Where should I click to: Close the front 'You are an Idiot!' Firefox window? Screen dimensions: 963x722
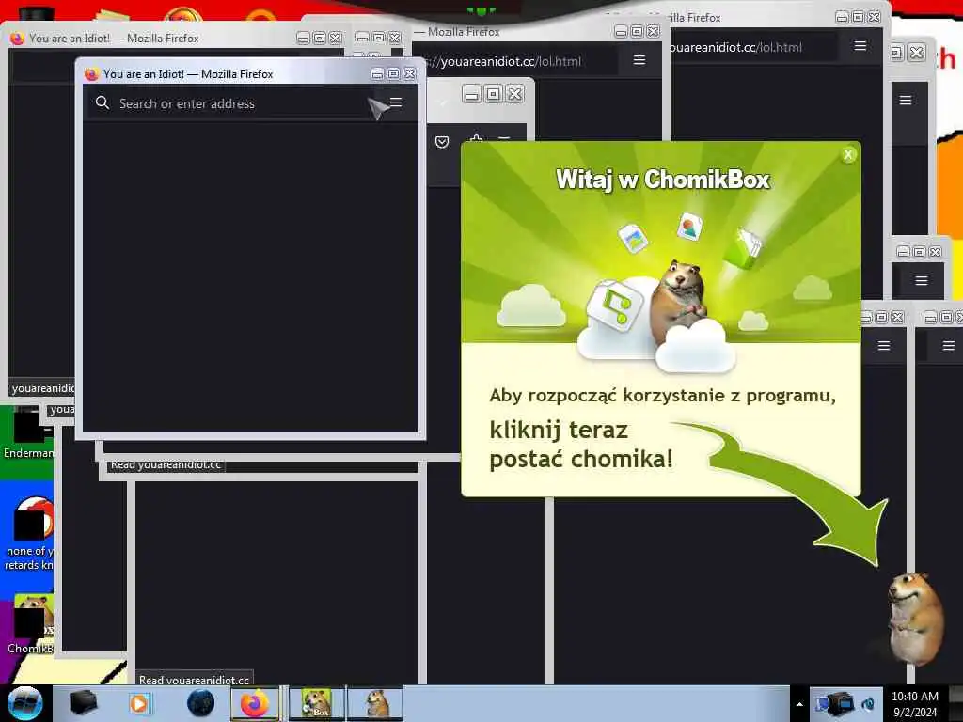410,73
